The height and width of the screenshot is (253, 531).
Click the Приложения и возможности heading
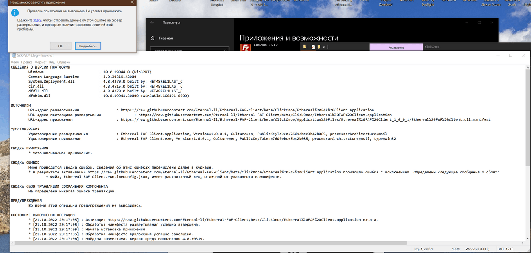(x=289, y=38)
